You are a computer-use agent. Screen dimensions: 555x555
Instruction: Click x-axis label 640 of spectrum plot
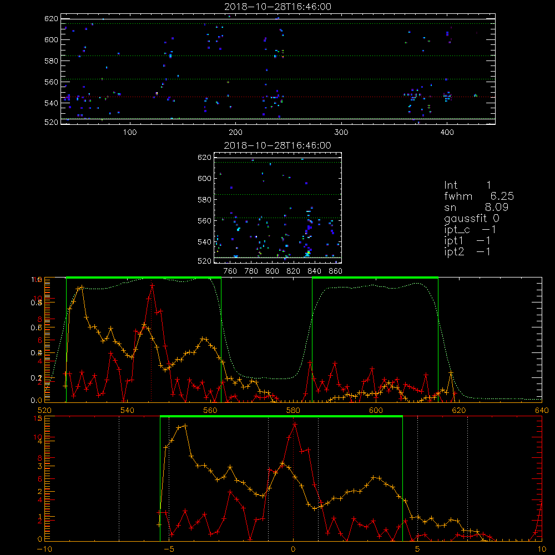[542, 410]
